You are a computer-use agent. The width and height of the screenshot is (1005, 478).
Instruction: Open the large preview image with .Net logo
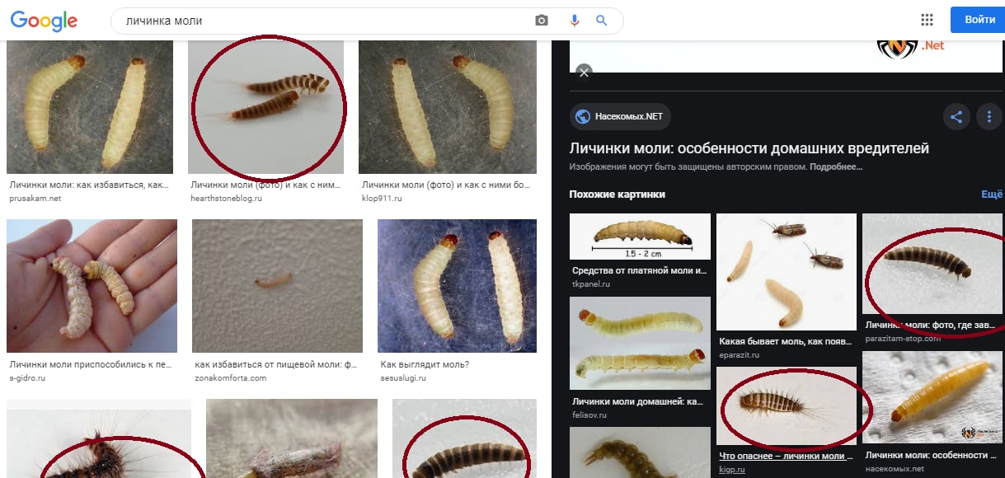pos(786,56)
